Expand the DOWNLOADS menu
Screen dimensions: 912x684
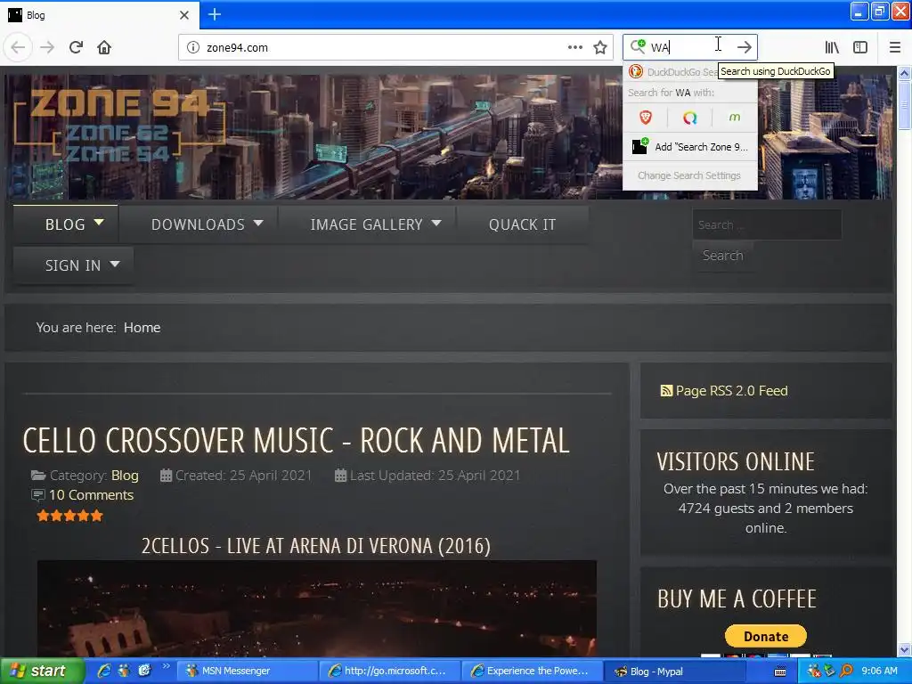click(x=207, y=224)
